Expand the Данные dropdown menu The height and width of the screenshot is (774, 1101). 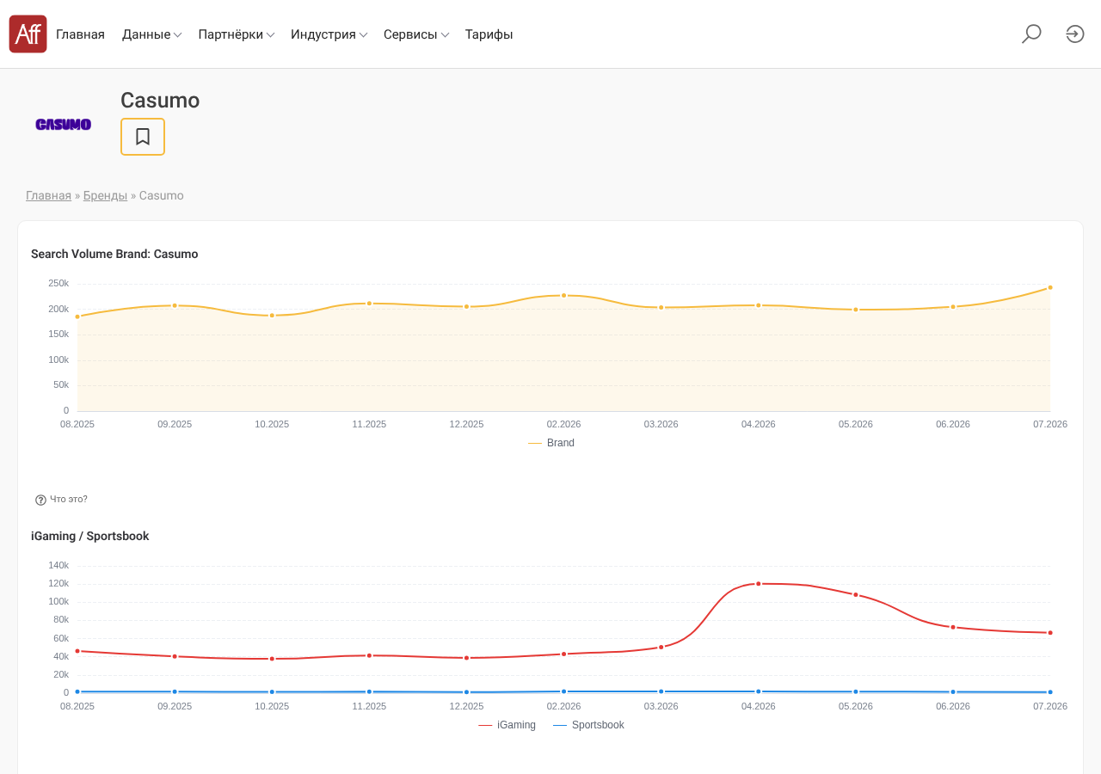click(x=151, y=34)
